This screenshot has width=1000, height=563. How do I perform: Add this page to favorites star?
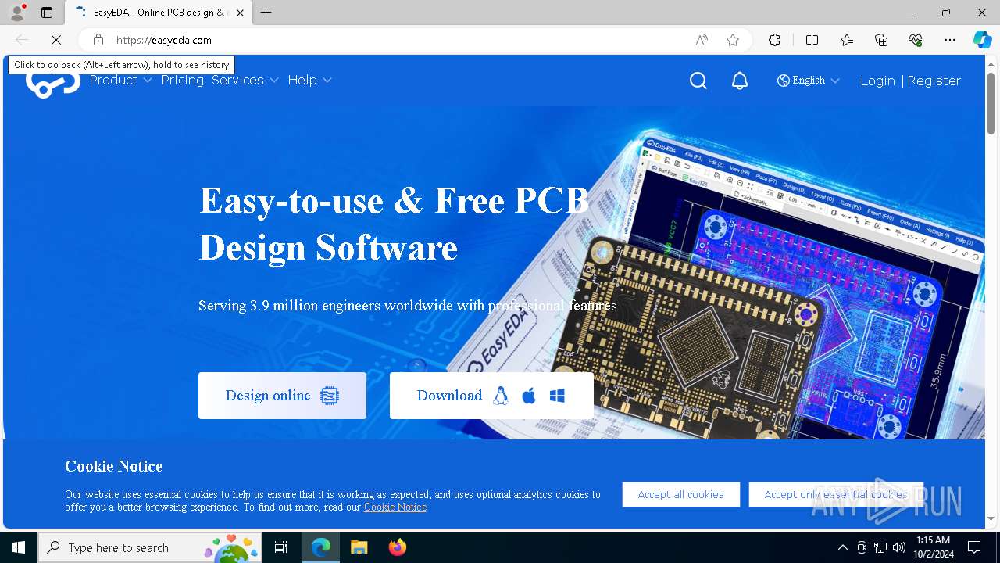point(733,40)
